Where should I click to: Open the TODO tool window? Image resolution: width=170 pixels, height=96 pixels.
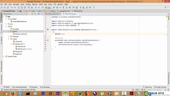[6, 87]
